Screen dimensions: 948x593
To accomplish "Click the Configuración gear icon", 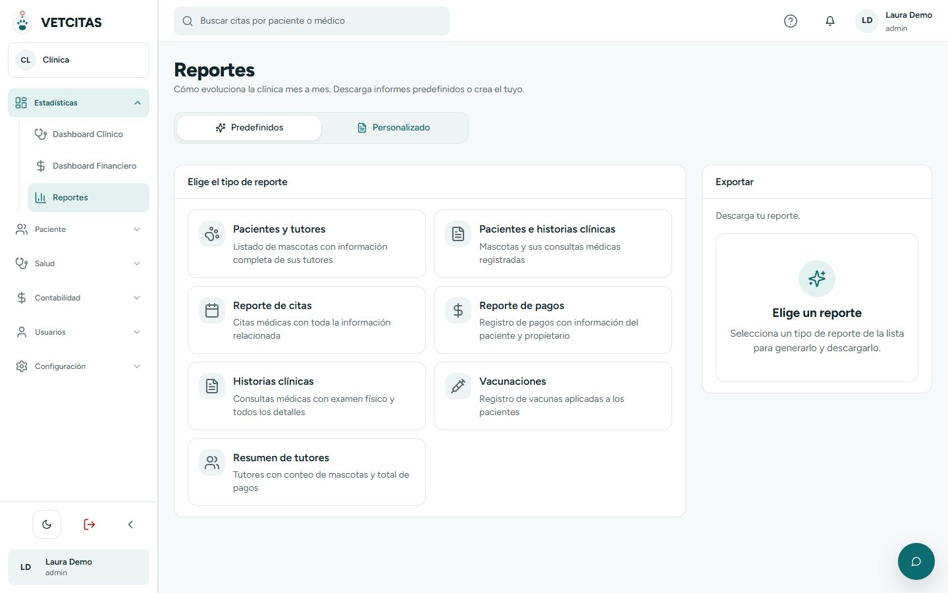I will click(22, 366).
